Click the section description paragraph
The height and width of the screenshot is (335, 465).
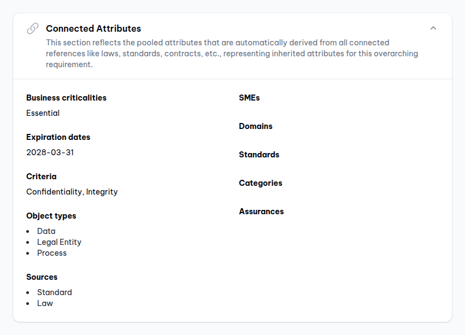coord(232,54)
